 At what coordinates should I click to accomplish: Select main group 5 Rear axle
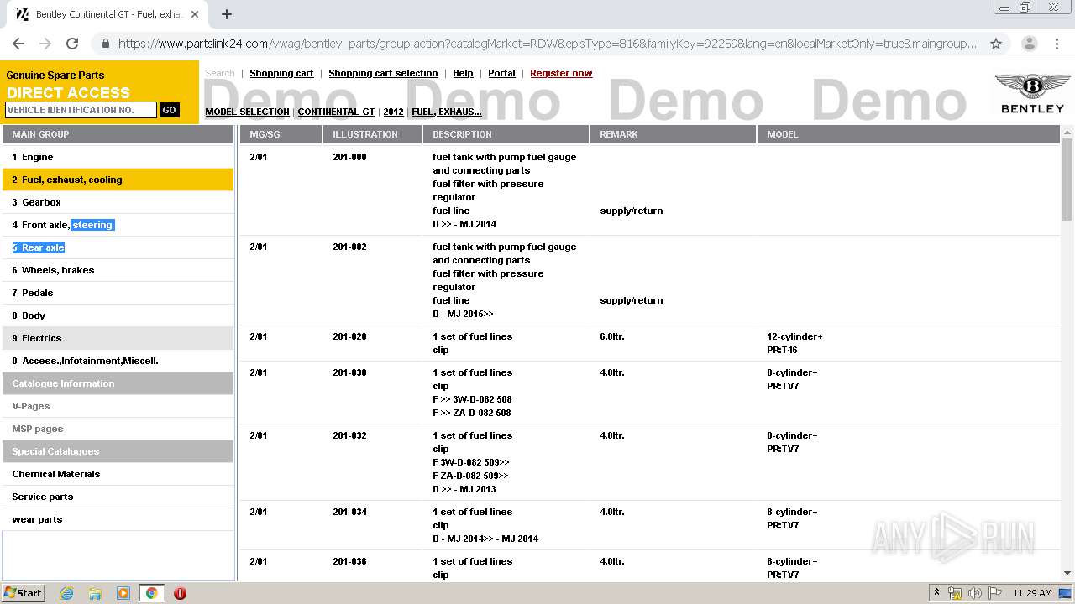[x=118, y=247]
